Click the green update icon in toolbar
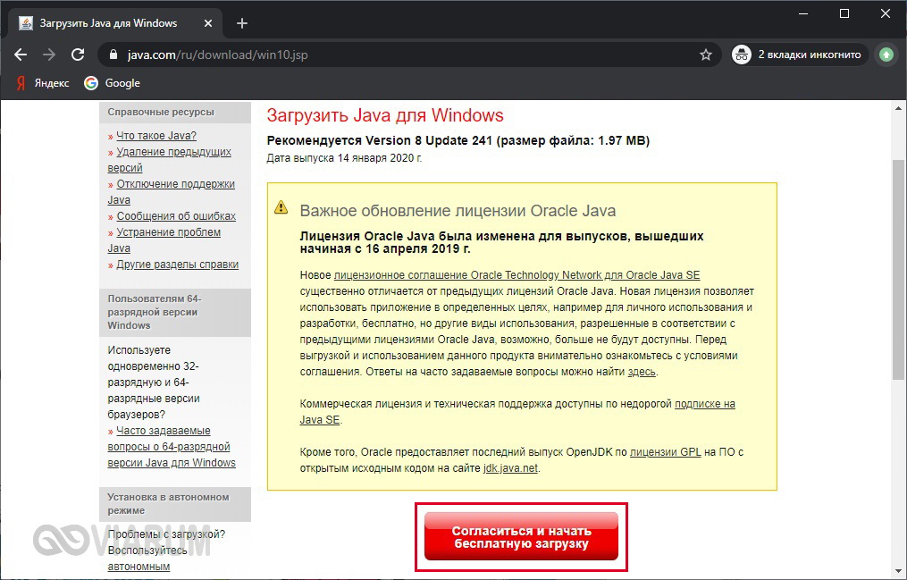 pos(886,55)
